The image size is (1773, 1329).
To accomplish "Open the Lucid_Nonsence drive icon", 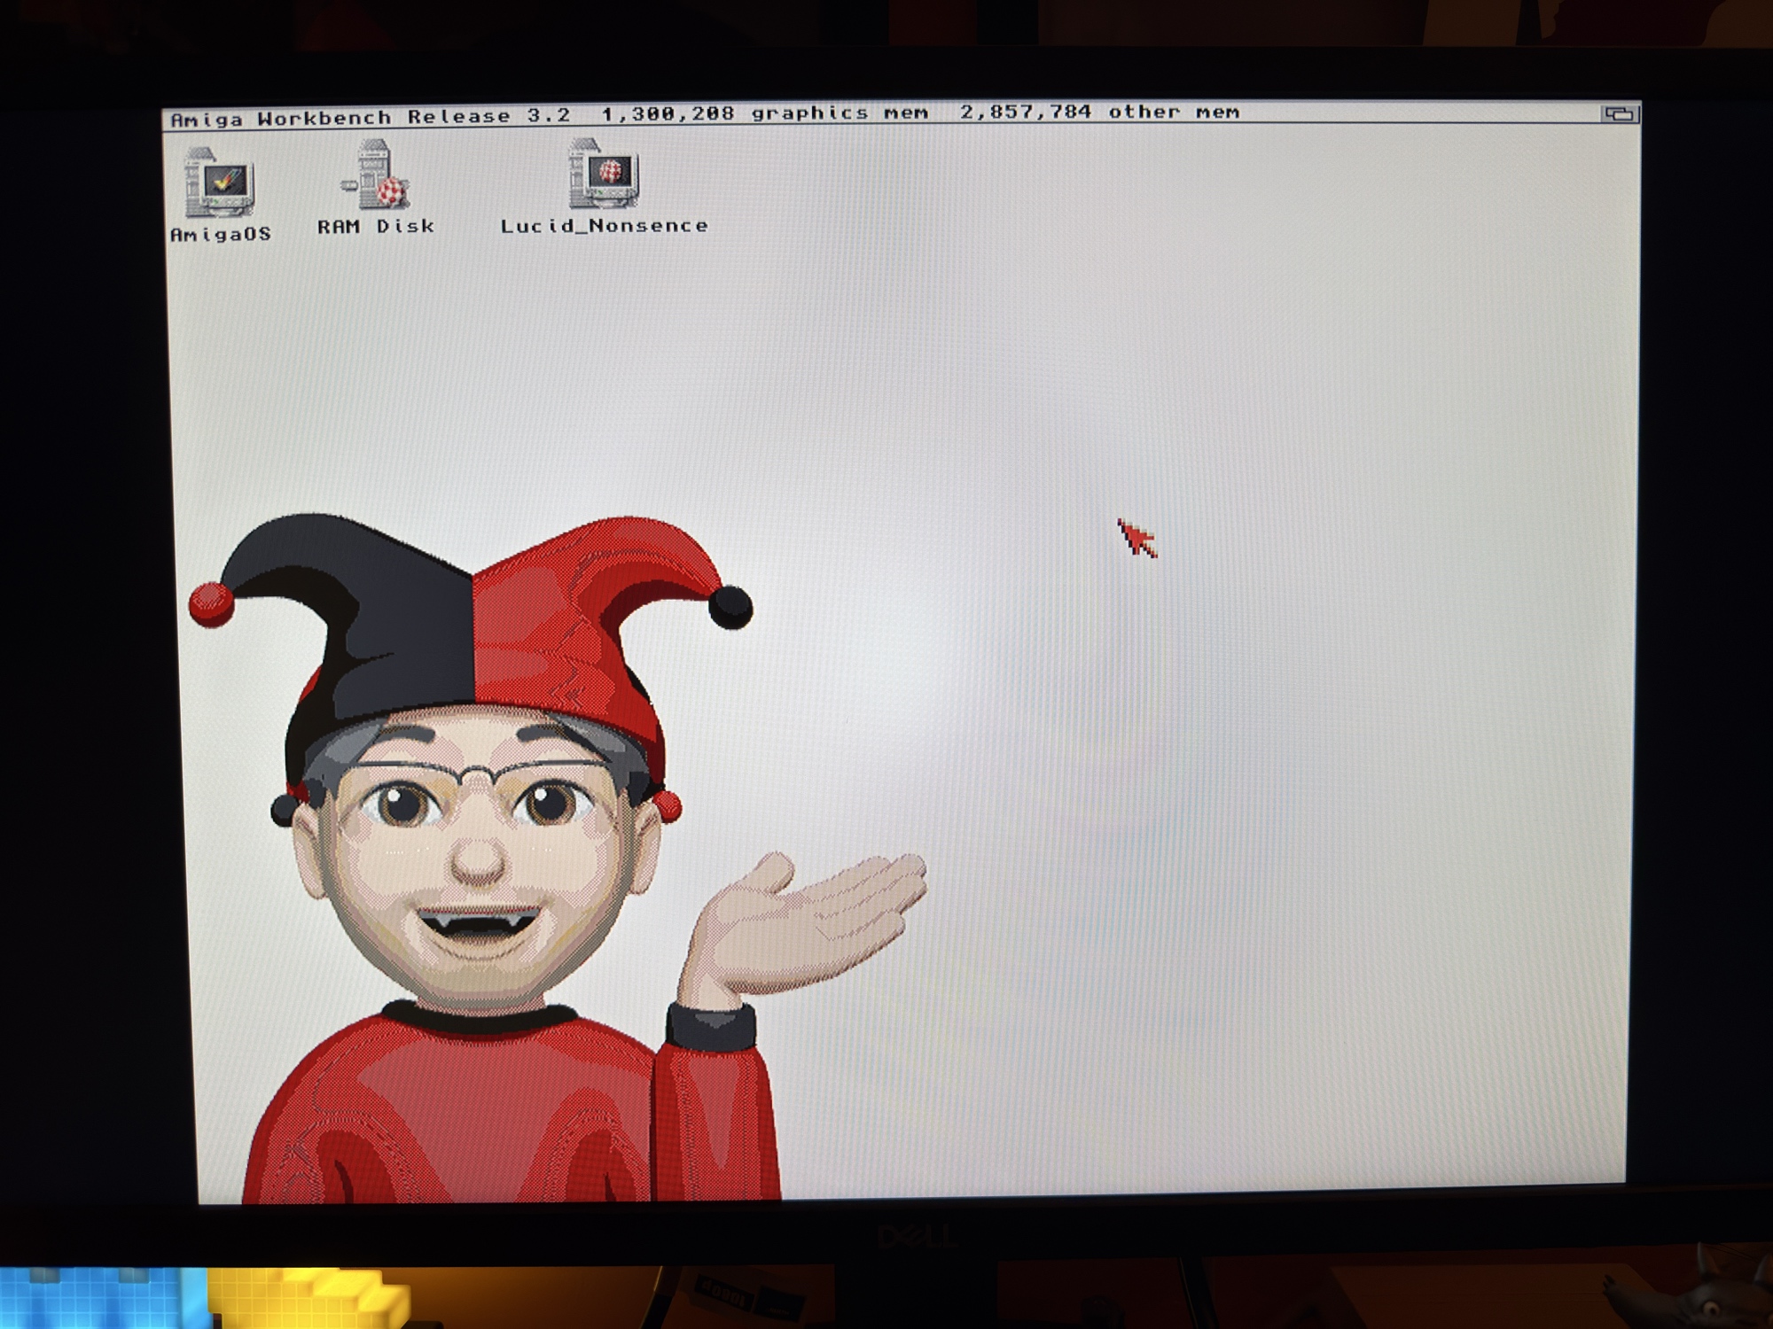I will tap(604, 173).
